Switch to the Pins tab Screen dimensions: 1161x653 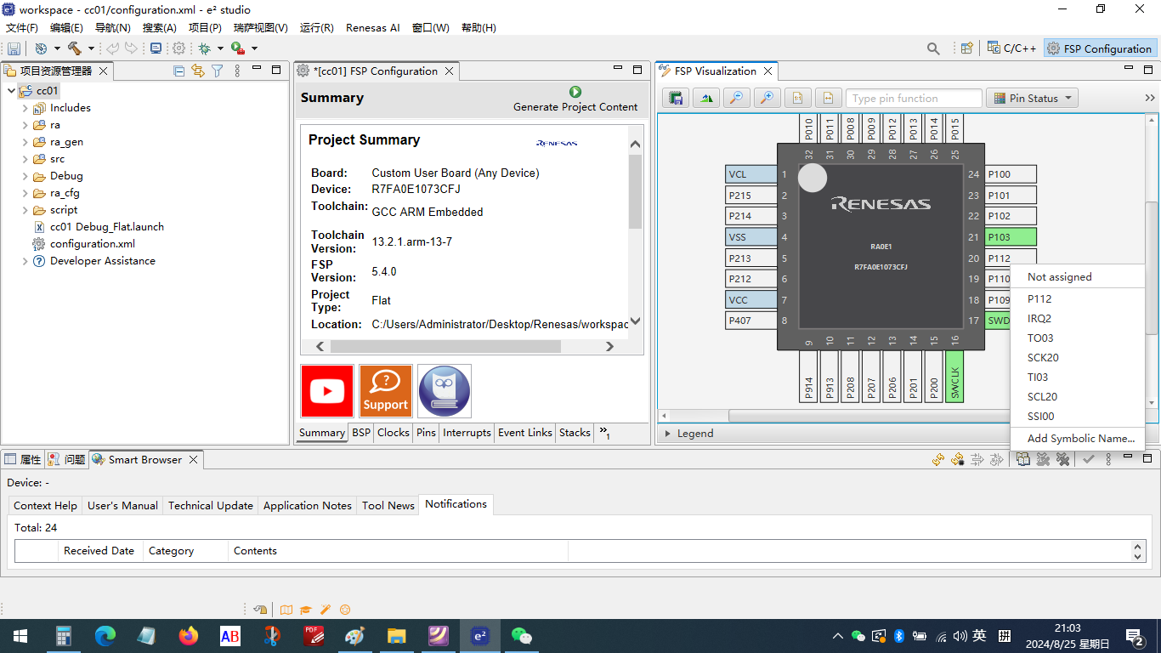point(426,433)
